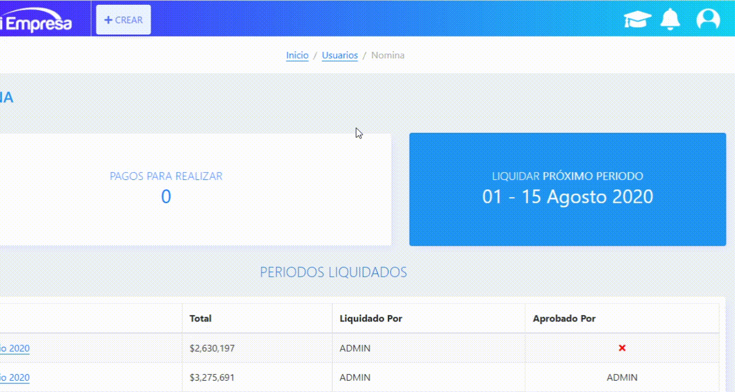
Task: Click the Aprobado Por column header
Action: (564, 318)
